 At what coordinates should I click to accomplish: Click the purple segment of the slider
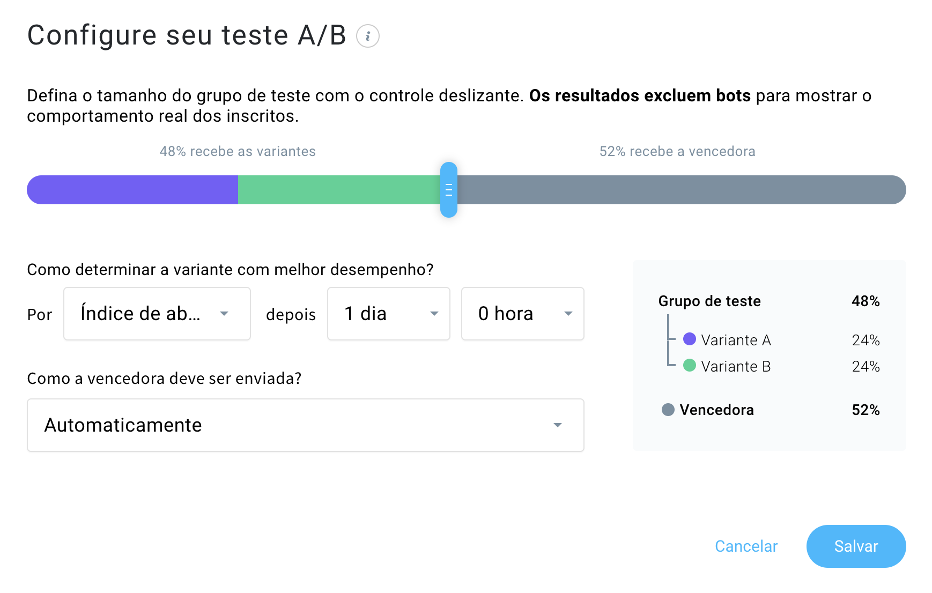pyautogui.click(x=133, y=190)
